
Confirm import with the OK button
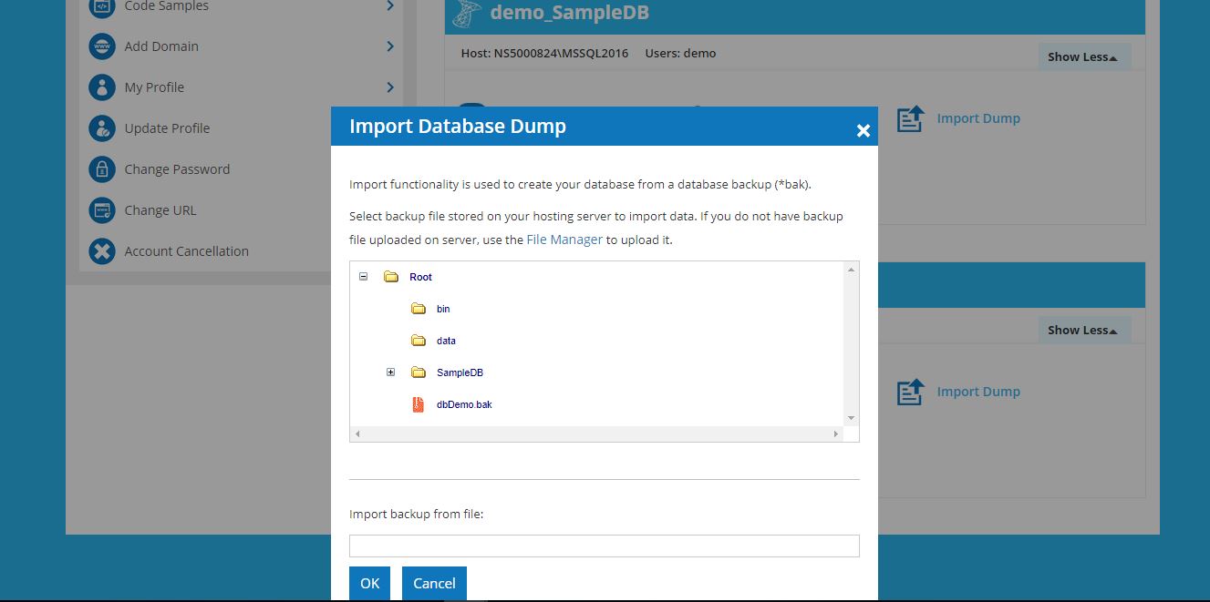click(x=369, y=584)
